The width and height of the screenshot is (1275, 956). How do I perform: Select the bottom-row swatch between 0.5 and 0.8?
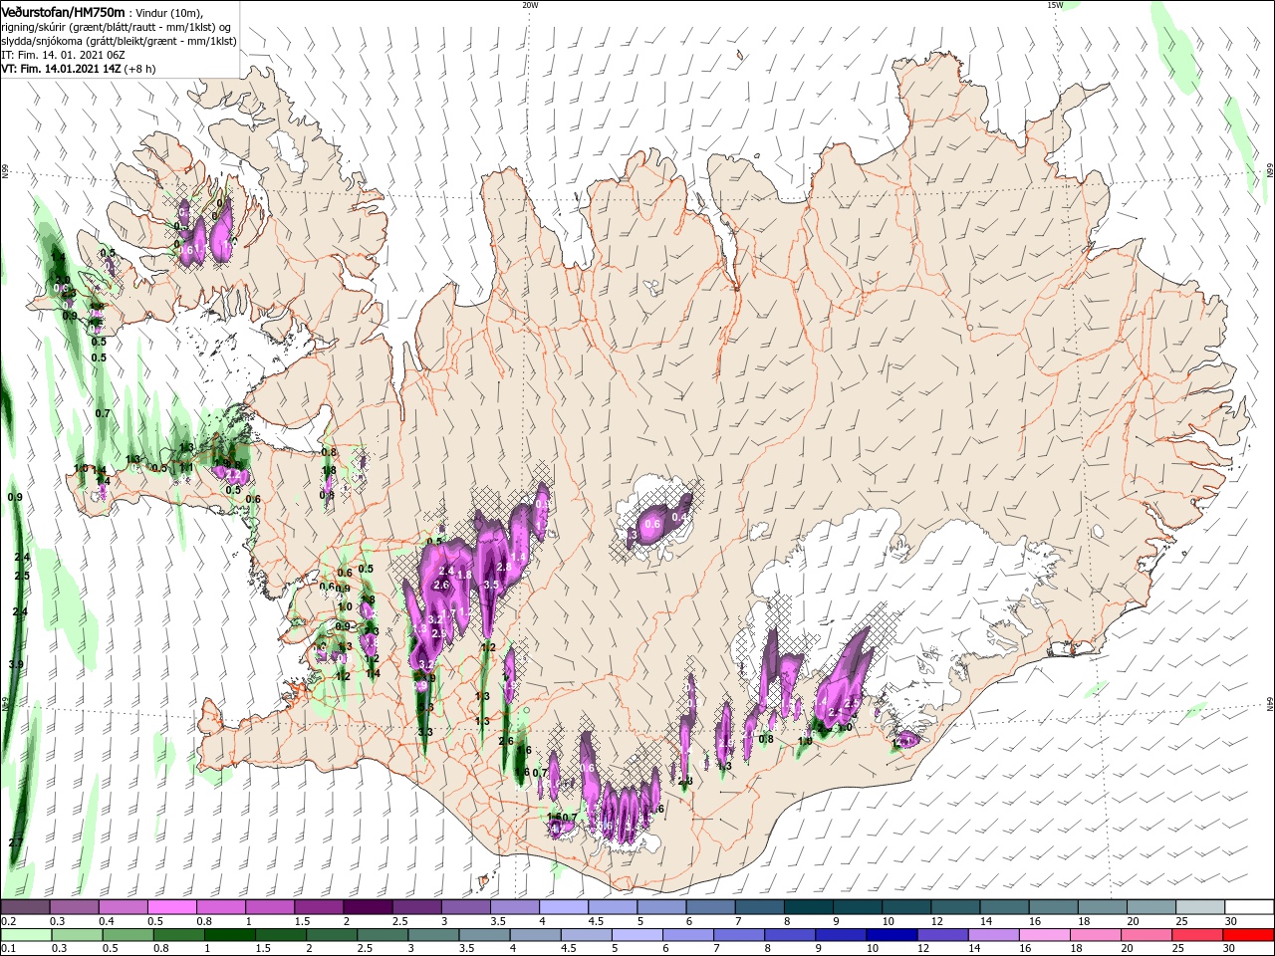tap(127, 935)
